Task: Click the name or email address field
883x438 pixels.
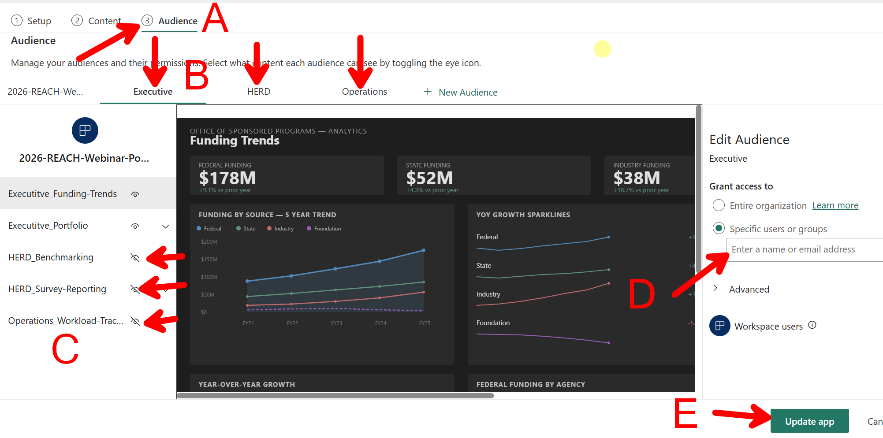Action: [805, 249]
